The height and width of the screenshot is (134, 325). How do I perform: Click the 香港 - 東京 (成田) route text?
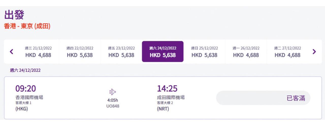[27, 26]
